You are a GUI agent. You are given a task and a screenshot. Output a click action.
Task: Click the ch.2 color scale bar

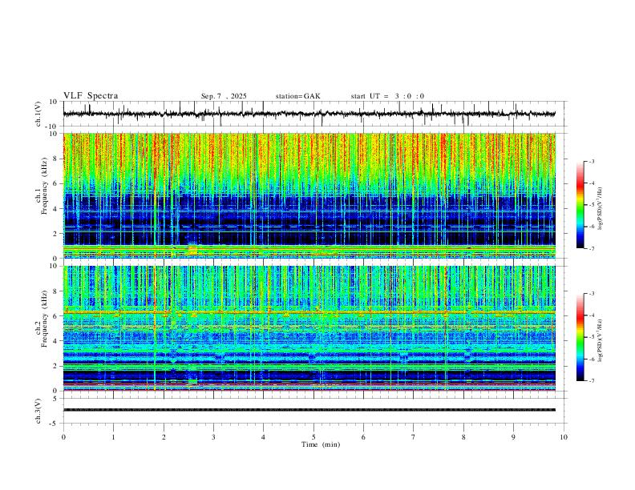[x=580, y=337]
